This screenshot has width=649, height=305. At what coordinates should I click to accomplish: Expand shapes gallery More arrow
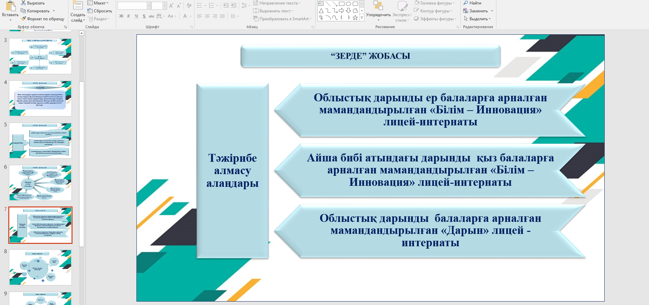[x=362, y=18]
